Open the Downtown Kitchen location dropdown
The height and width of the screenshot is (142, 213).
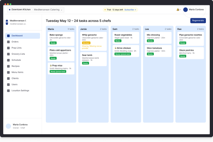click(x=35, y=10)
